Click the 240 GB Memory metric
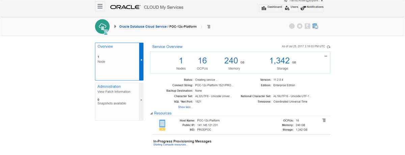 [234, 63]
